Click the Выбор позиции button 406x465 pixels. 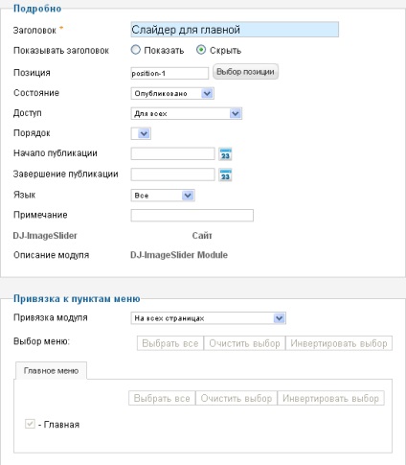click(x=245, y=72)
